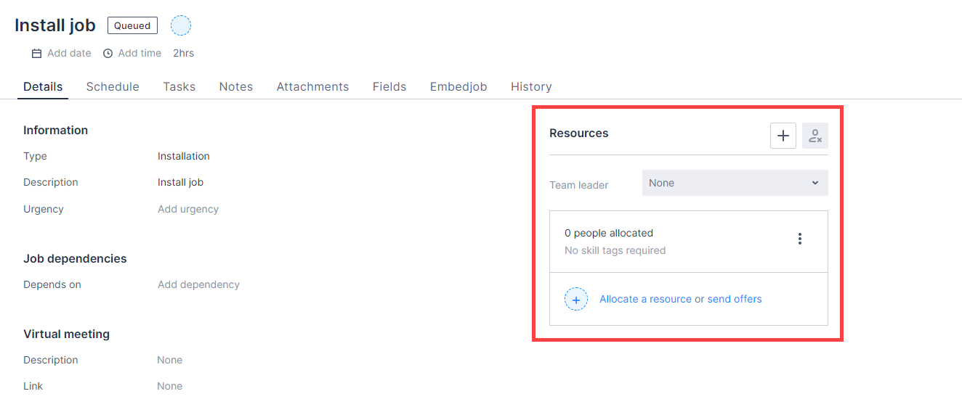962x407 pixels.
Task: Click the clock icon next to Add time
Action: (x=108, y=53)
